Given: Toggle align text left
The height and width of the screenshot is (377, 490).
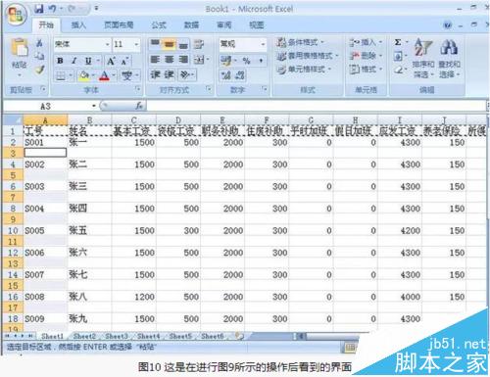Looking at the screenshot, I should [x=155, y=60].
